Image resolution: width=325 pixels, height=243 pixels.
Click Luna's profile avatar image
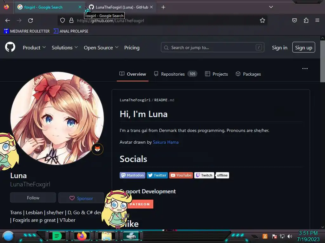tap(57, 118)
